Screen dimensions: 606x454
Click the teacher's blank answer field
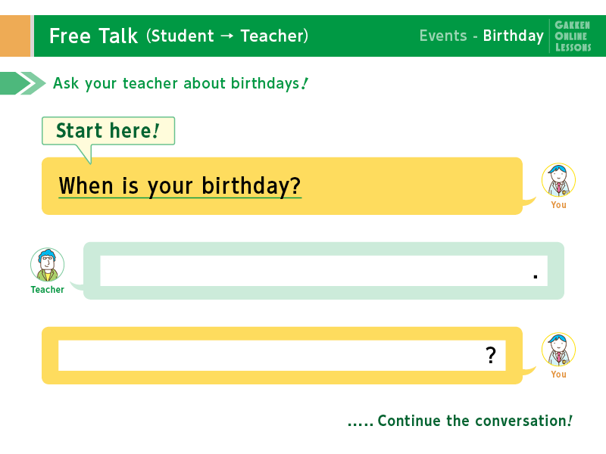click(x=323, y=271)
